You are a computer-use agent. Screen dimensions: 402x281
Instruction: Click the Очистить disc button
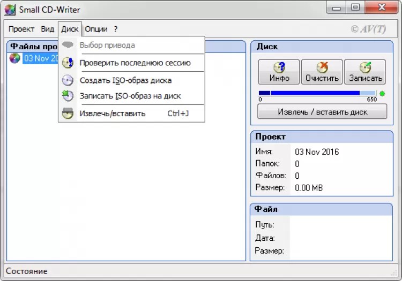(322, 72)
